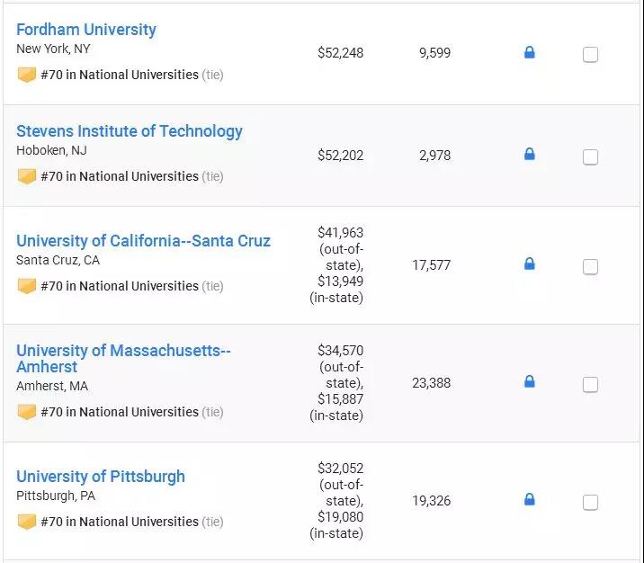
Task: Click UC Santa Cruz's #70 National Universities ranking
Action: point(119,286)
